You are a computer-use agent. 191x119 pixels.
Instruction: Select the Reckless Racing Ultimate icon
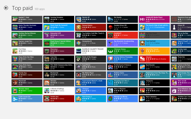coord(15,35)
